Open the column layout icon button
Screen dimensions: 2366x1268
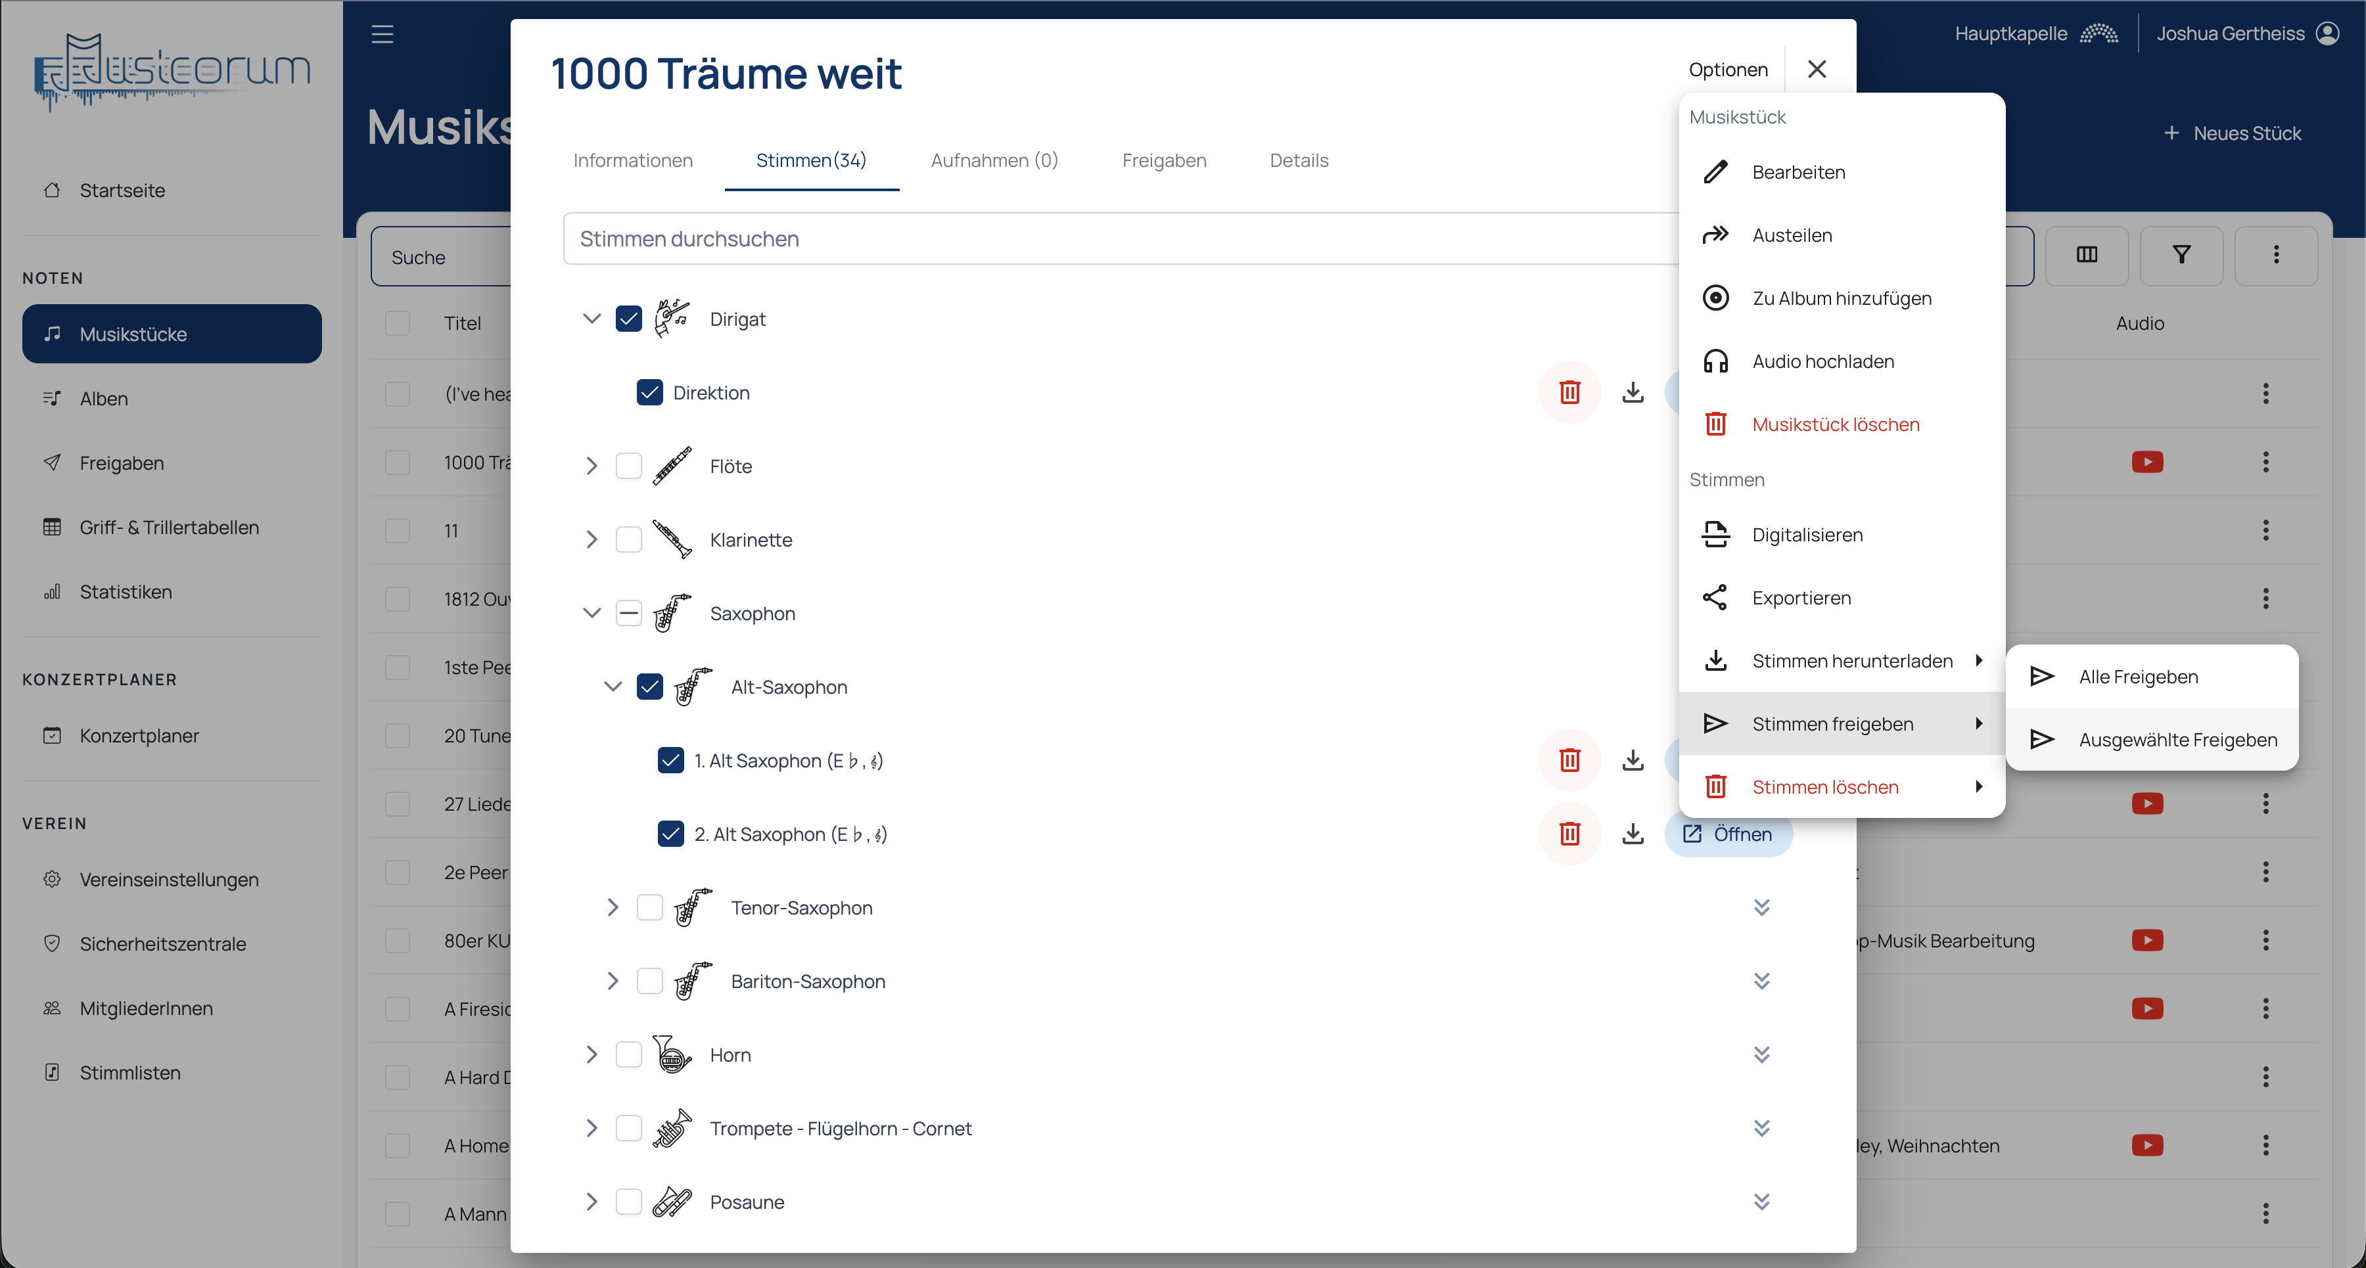pyautogui.click(x=2086, y=254)
